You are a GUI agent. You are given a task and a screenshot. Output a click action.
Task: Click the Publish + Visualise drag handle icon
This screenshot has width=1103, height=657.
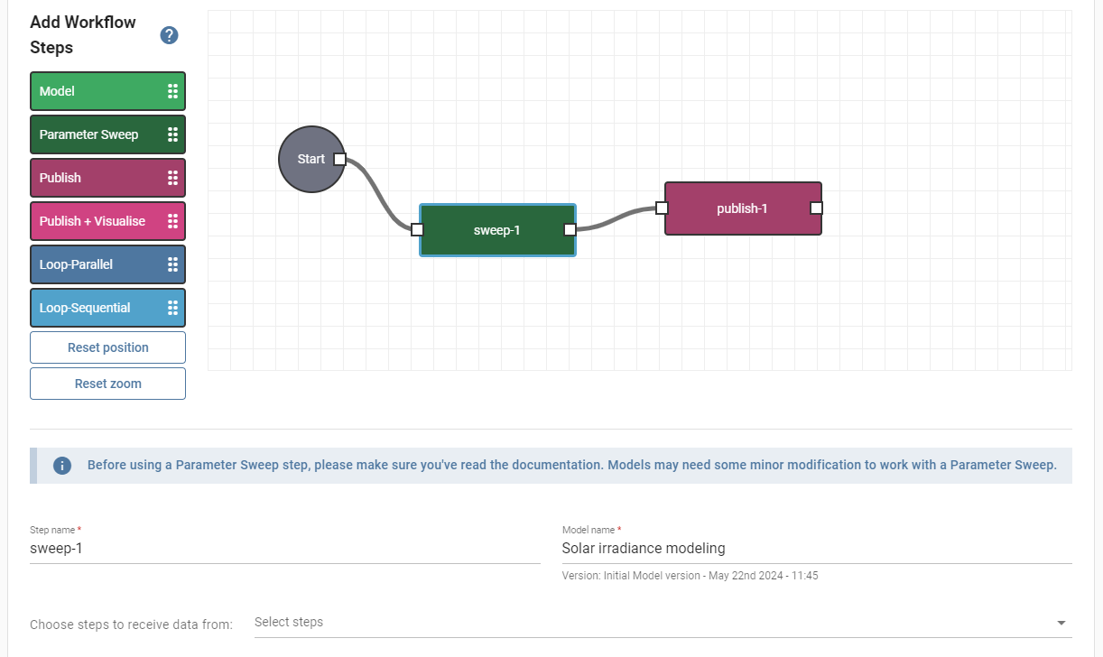point(174,220)
